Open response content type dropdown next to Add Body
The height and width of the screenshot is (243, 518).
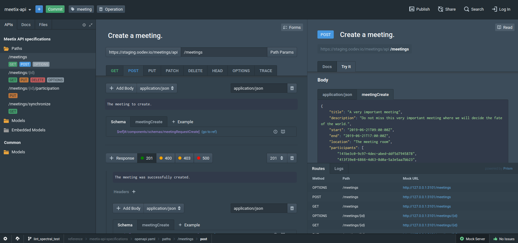[164, 208]
